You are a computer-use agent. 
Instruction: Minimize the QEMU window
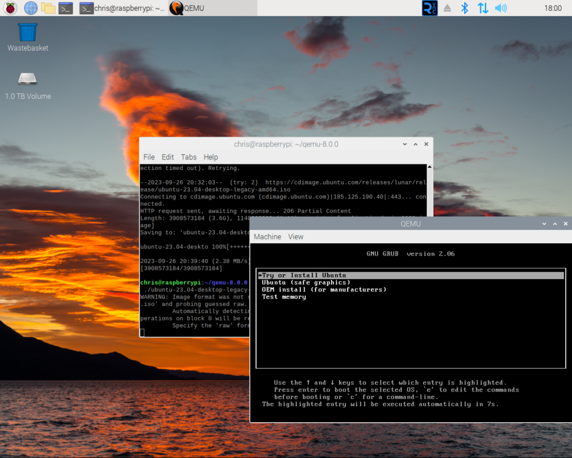544,224
